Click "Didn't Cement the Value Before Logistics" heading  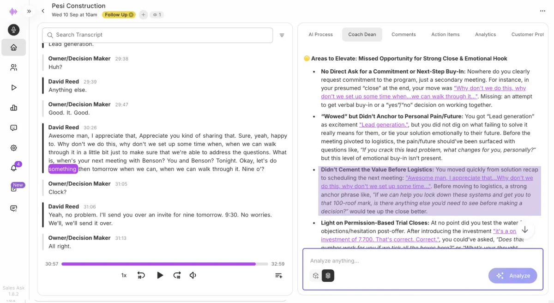click(x=377, y=170)
